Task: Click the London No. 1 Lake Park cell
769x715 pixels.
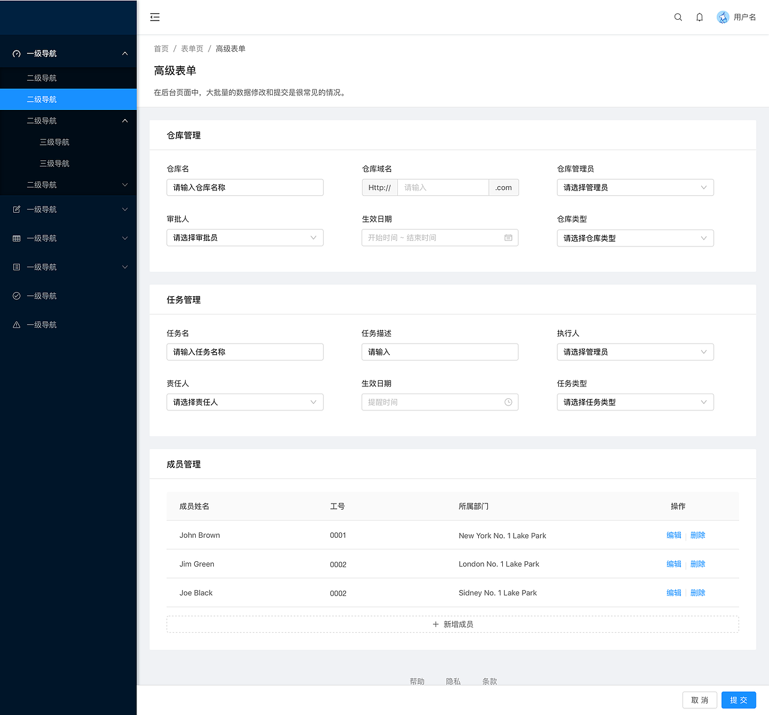Action: click(499, 564)
